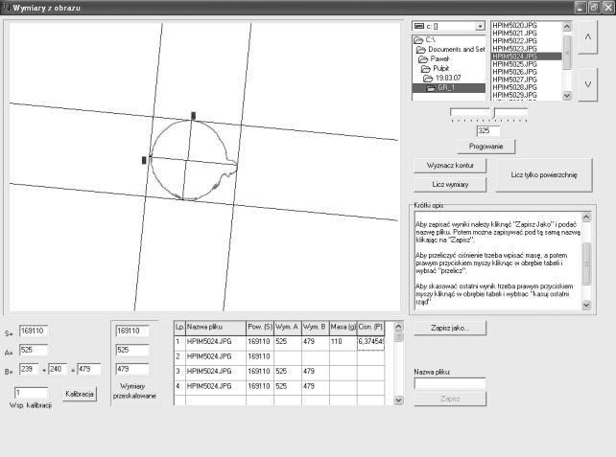The height and width of the screenshot is (457, 616).
Task: Click mass cell 110 in row 1
Action: (x=343, y=342)
